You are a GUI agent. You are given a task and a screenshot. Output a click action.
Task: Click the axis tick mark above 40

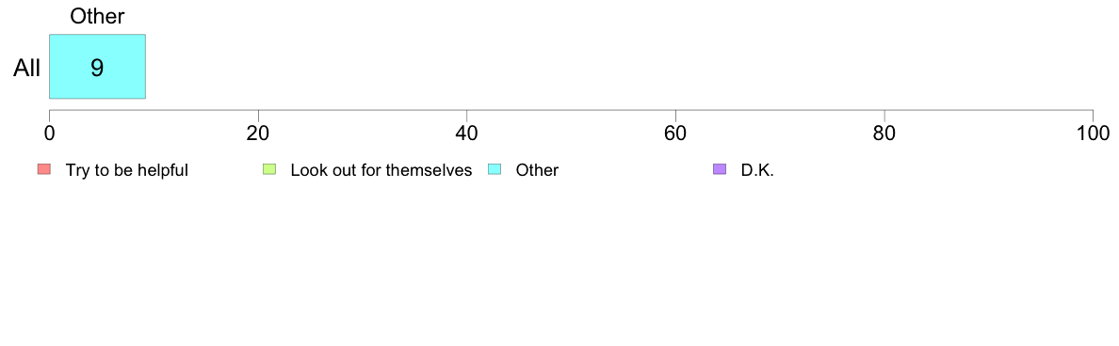click(467, 115)
